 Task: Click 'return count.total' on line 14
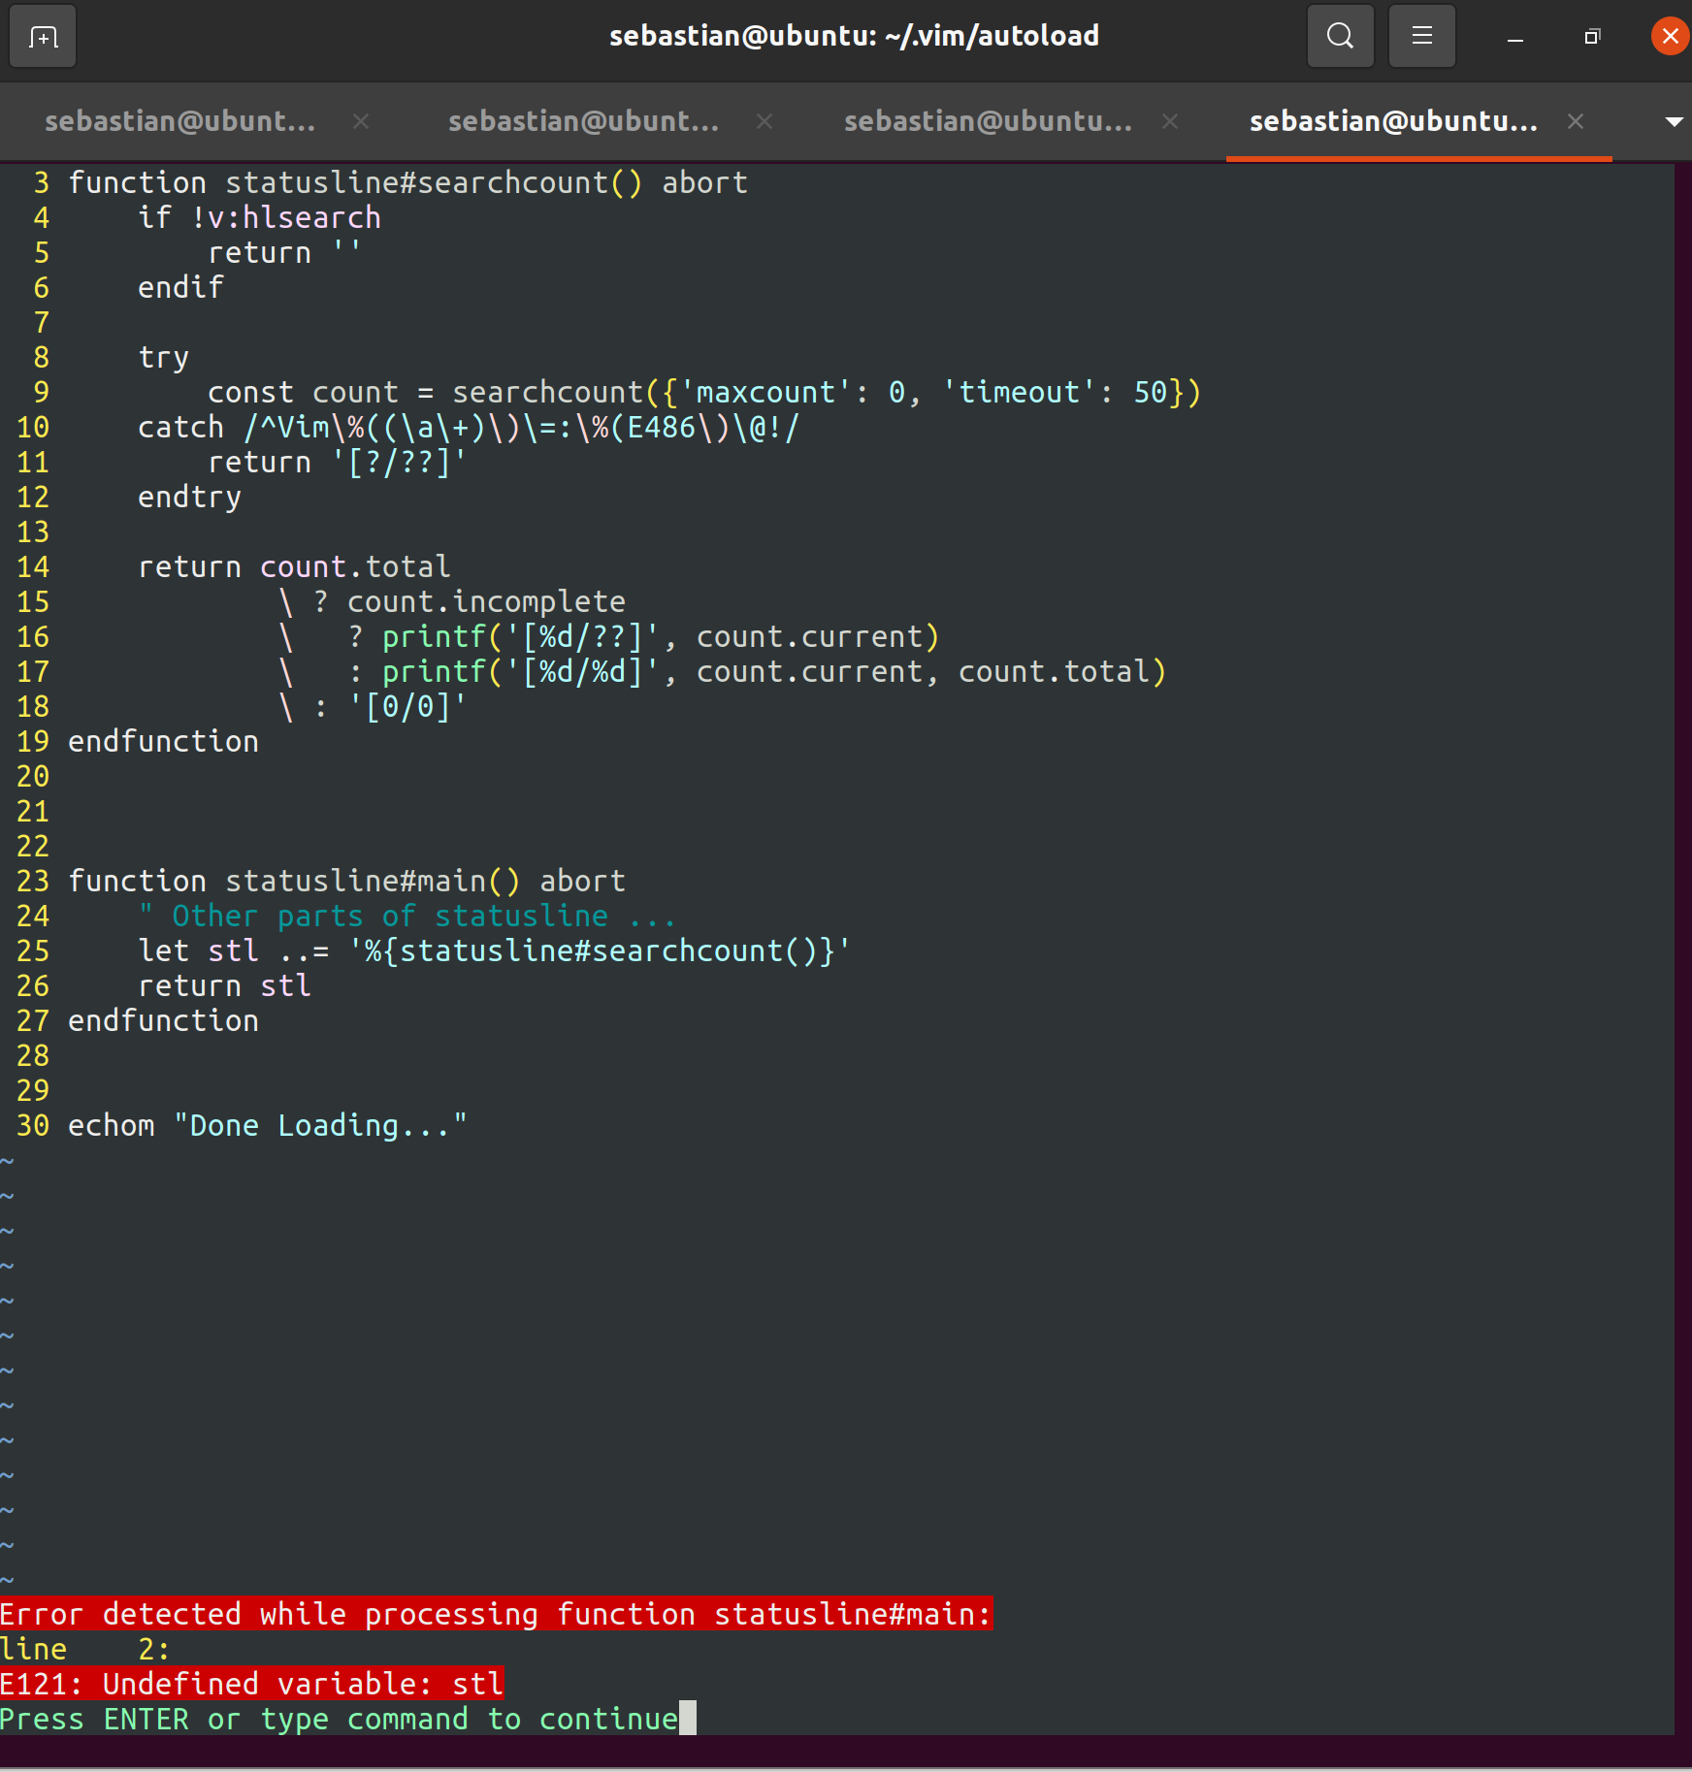coord(294,566)
